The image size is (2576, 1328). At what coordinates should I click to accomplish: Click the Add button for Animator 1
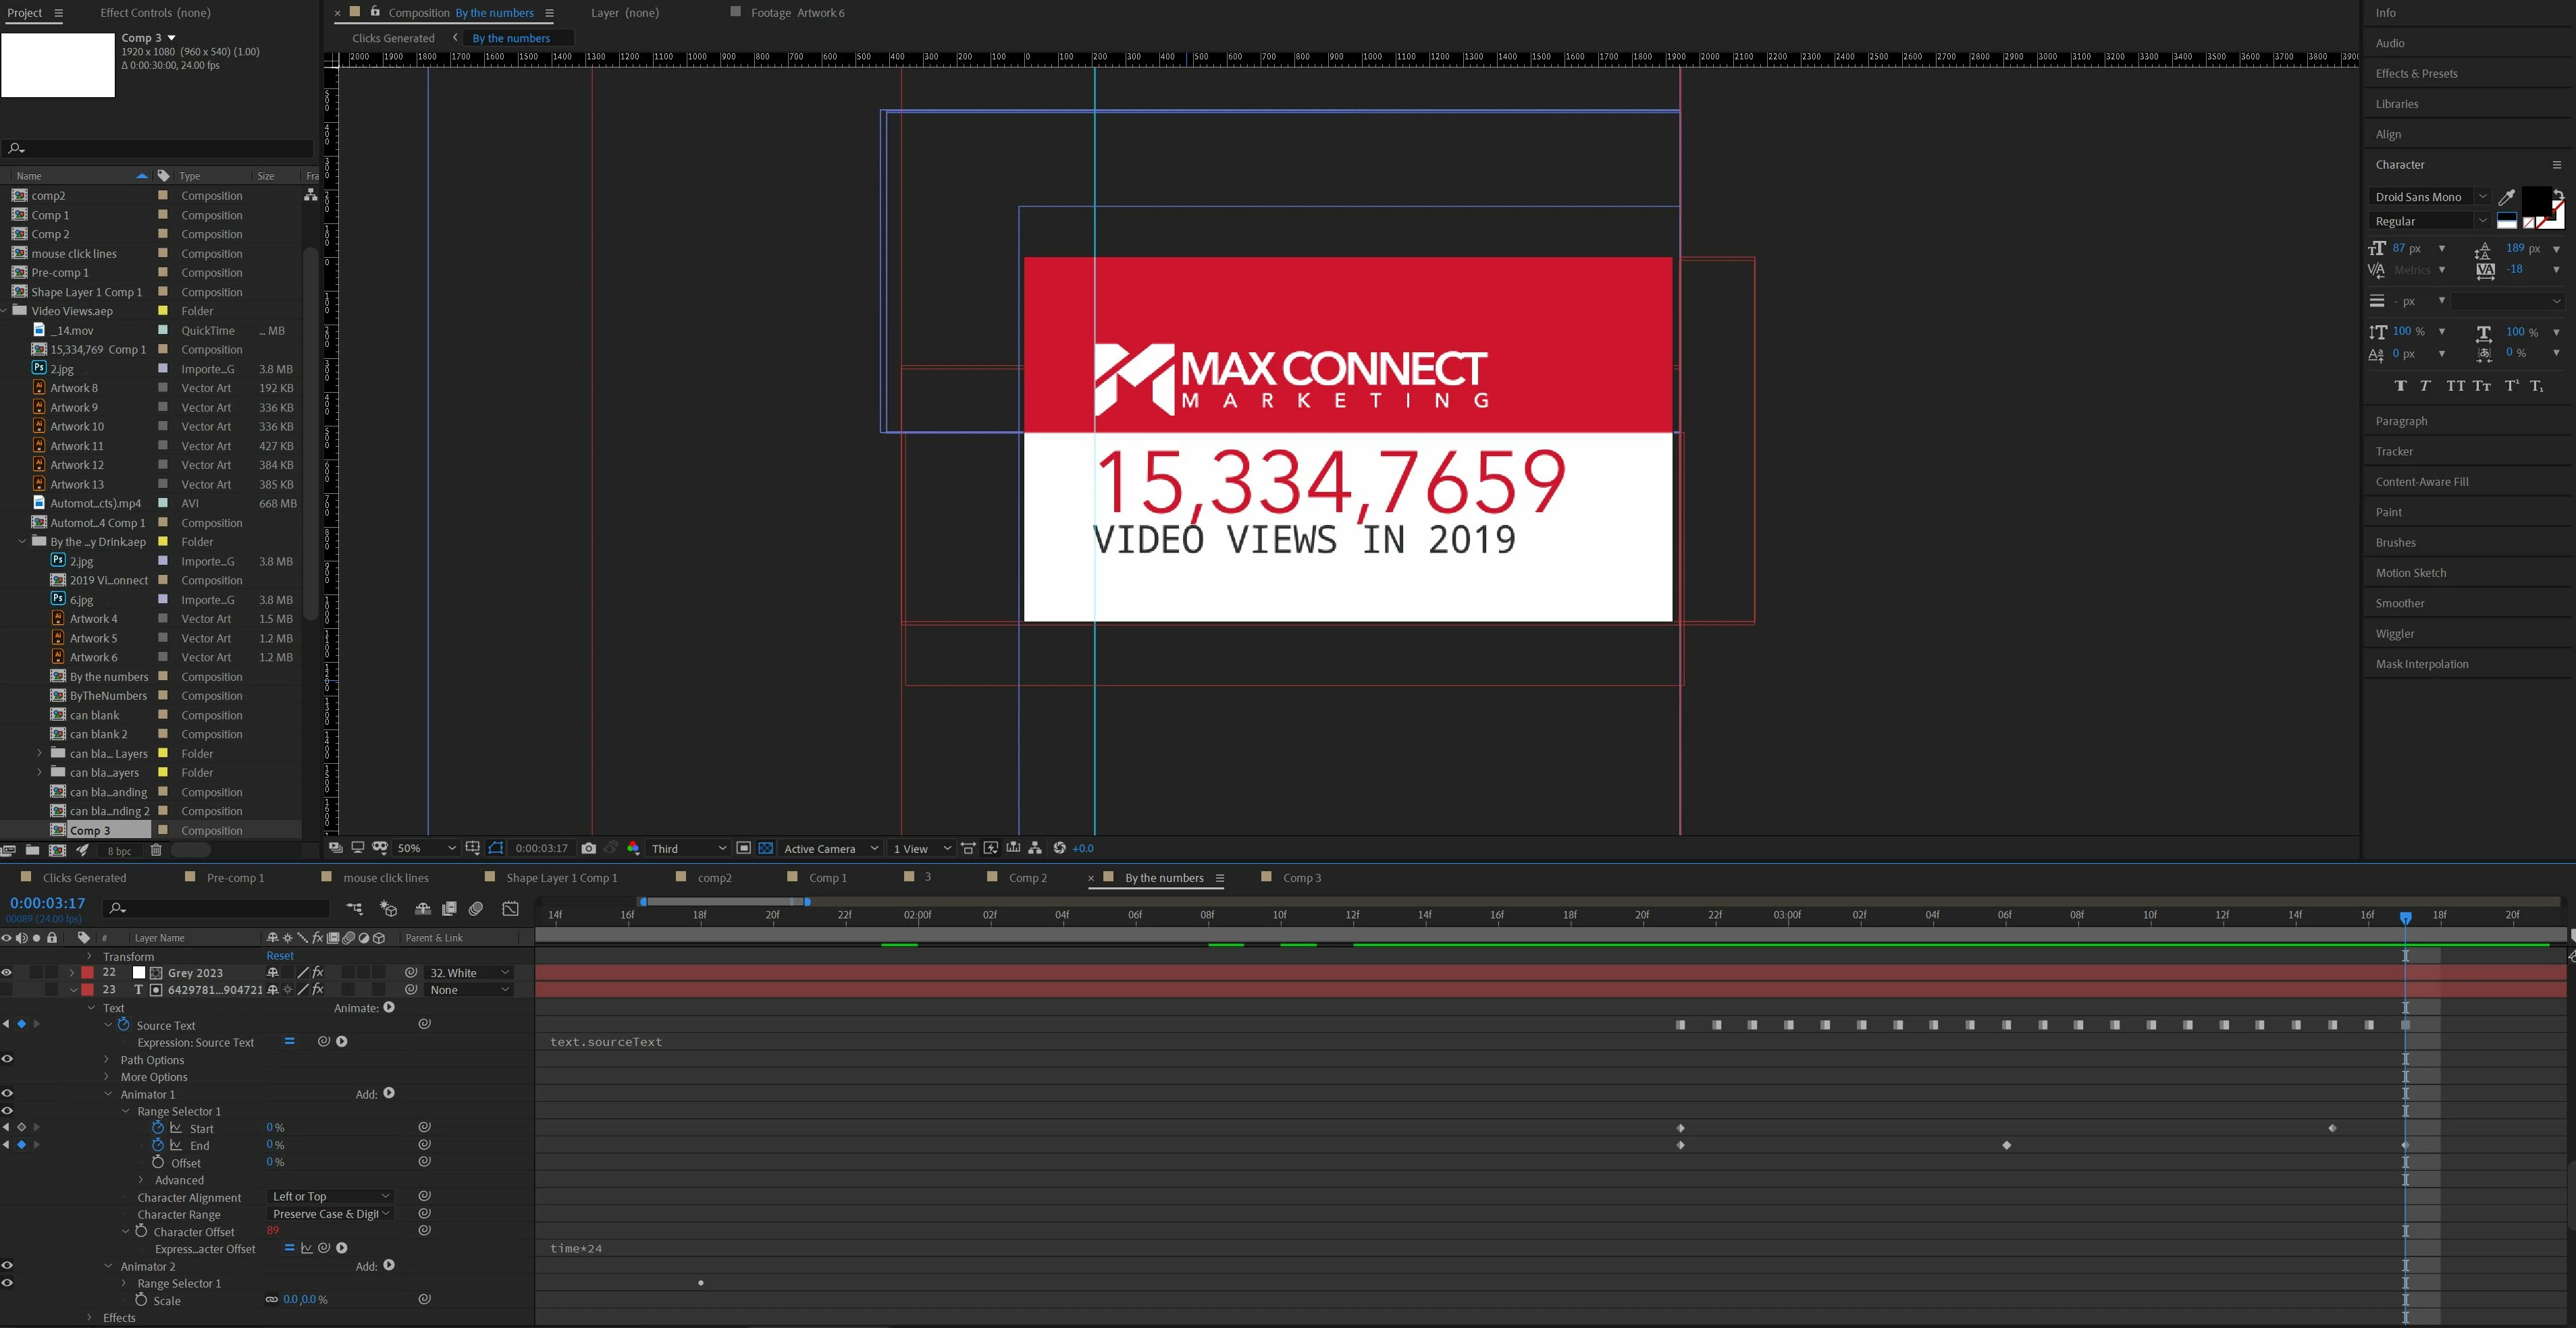pos(388,1094)
